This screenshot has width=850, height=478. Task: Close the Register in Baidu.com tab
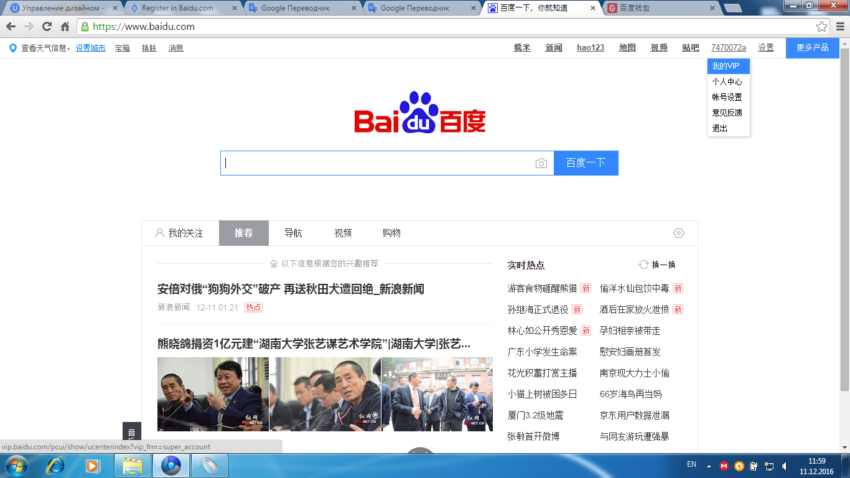(234, 8)
